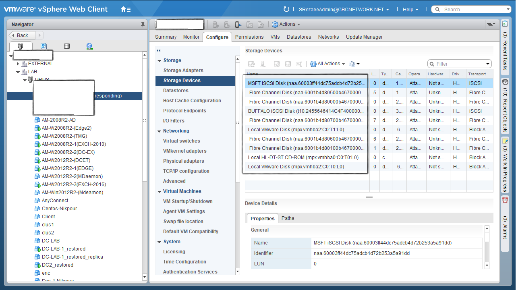
Task: Click the storage devices Filter input field
Action: click(x=459, y=64)
